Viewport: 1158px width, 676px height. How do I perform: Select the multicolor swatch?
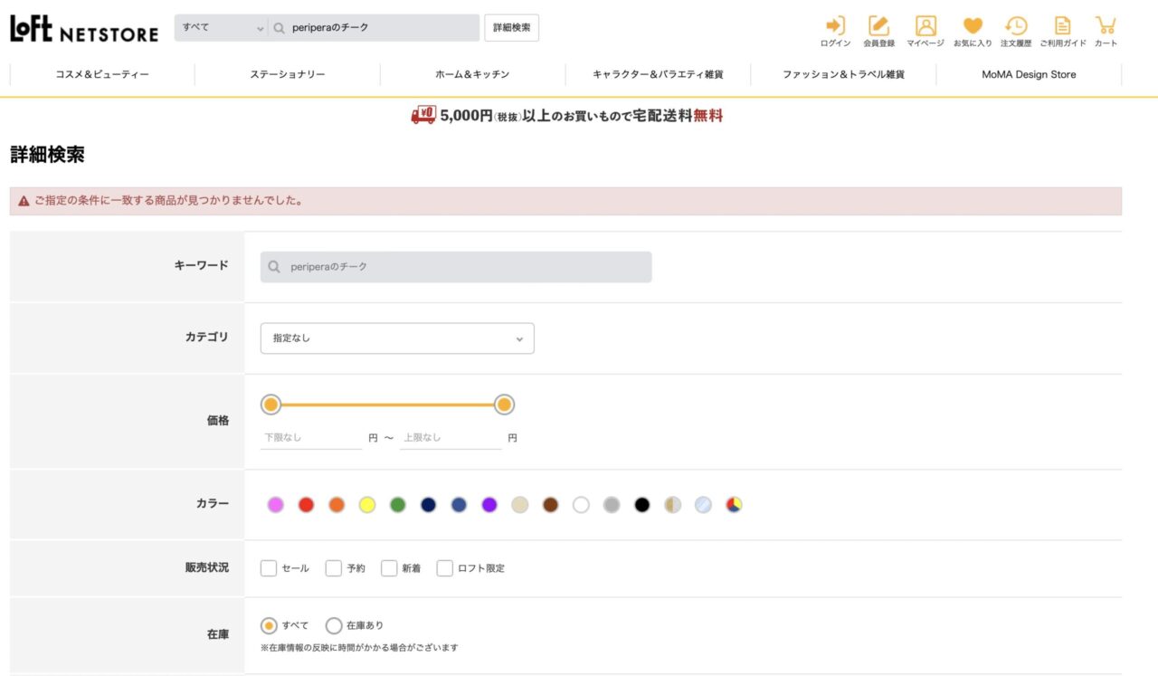coord(734,505)
